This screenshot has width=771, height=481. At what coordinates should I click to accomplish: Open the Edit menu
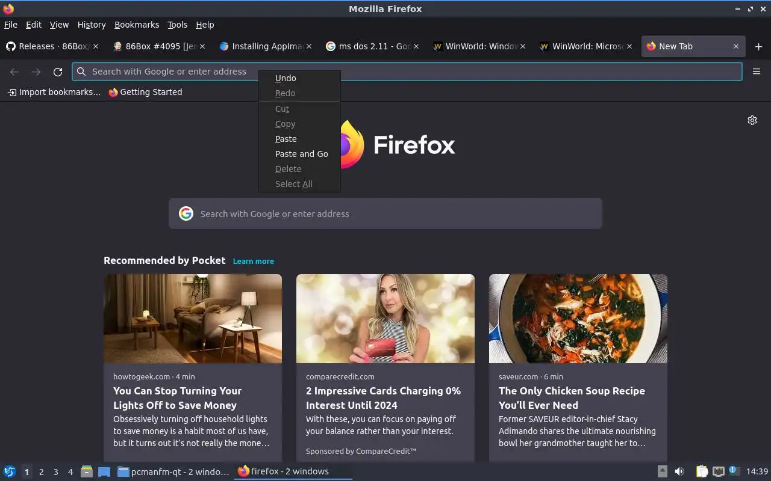tap(34, 25)
